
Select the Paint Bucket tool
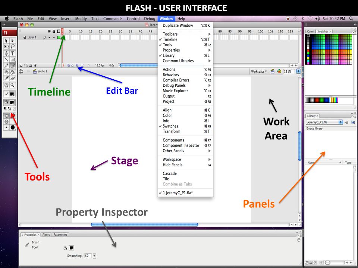point(13,72)
